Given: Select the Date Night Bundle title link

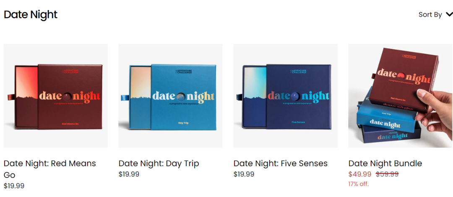Looking at the screenshot, I should coord(385,163).
